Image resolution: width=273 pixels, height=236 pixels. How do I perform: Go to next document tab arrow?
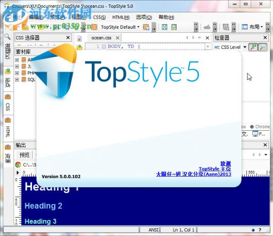(x=193, y=37)
